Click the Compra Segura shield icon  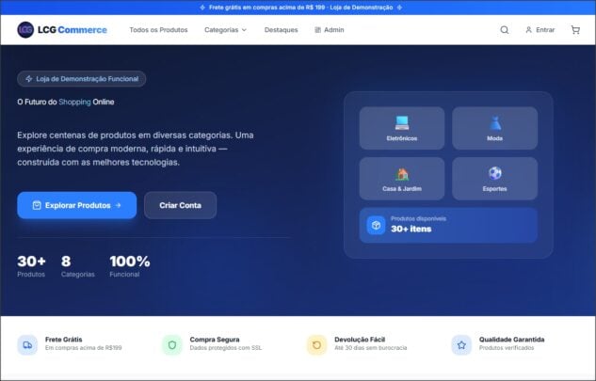point(171,344)
